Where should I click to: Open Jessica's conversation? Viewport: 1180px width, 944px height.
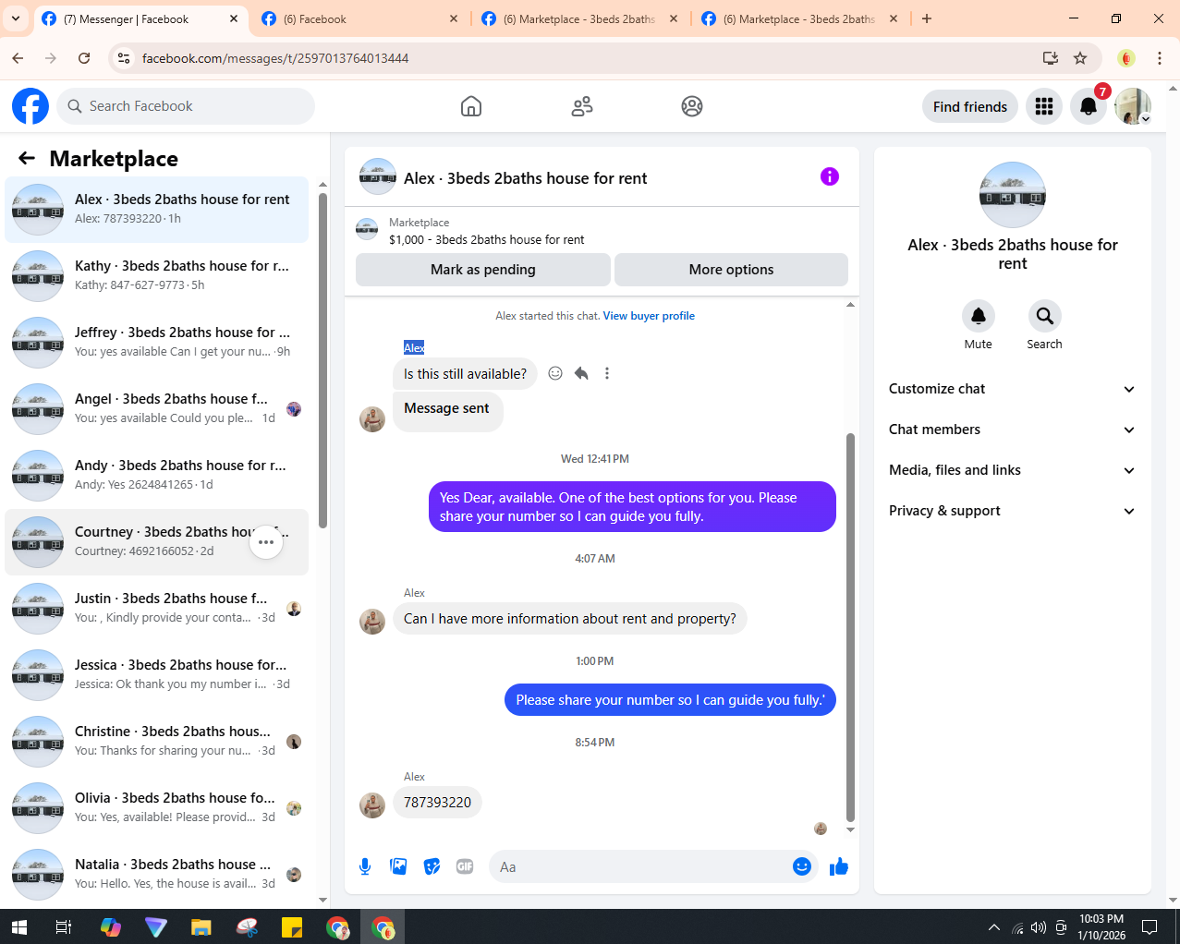[157, 675]
